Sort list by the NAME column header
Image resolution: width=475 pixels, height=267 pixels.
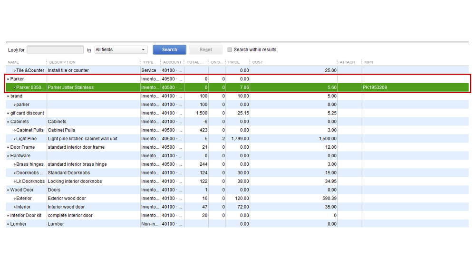[13, 62]
